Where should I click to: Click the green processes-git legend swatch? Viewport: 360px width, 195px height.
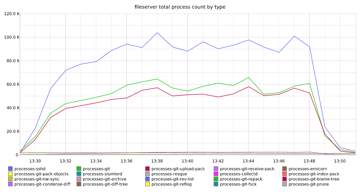click(79, 169)
